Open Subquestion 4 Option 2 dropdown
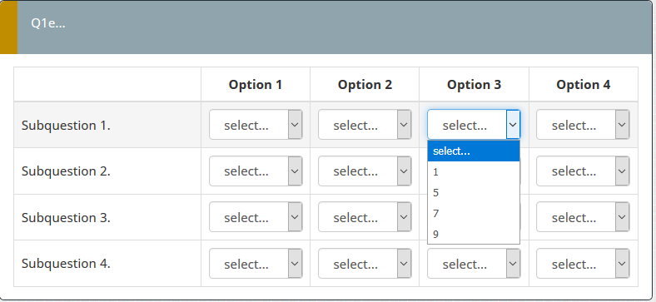Screen dimensions: 656x302 pos(365,264)
